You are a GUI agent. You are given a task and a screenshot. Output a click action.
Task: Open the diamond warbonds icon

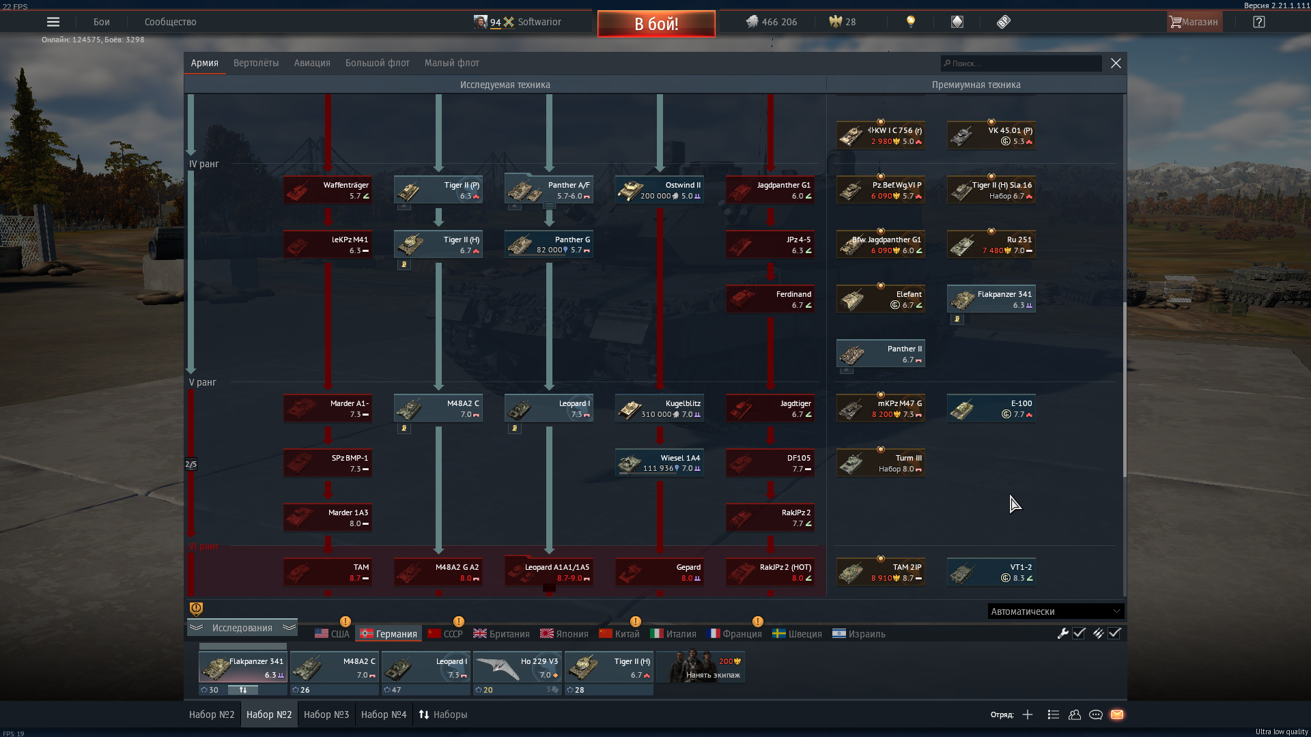[x=957, y=22]
